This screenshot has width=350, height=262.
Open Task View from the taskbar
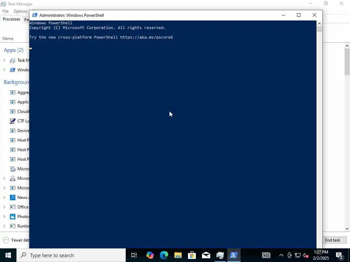(x=134, y=255)
